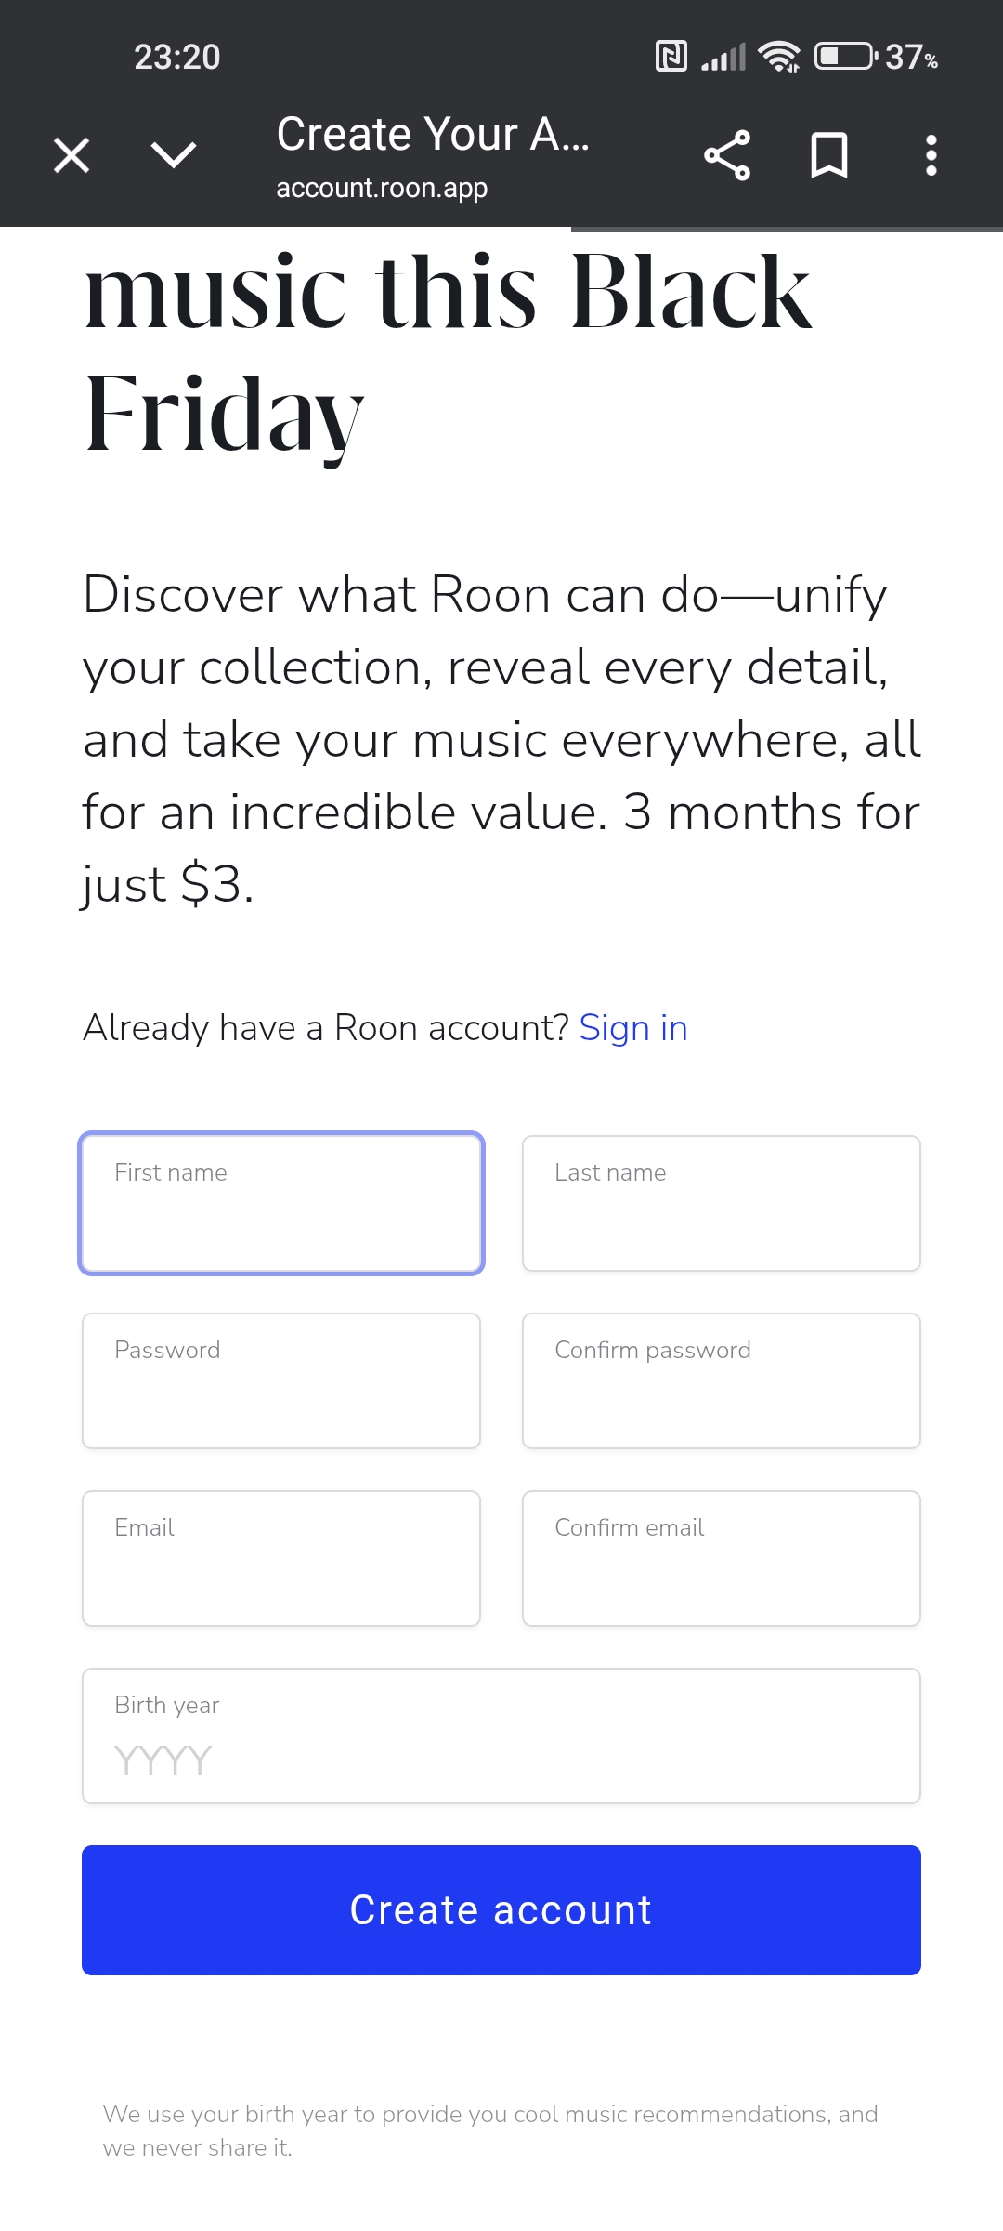The image size is (1003, 2231).
Task: Tap the Confirm email field
Action: (x=722, y=1559)
